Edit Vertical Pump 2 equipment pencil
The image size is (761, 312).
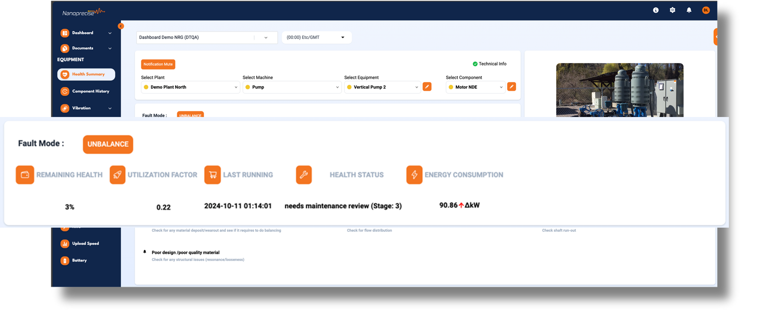tap(427, 87)
